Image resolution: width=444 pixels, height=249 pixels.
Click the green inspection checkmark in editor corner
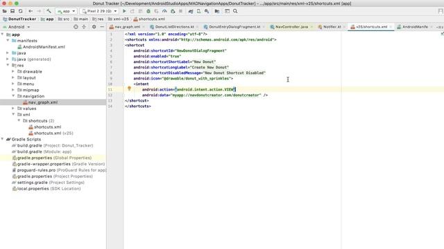pos(442,33)
